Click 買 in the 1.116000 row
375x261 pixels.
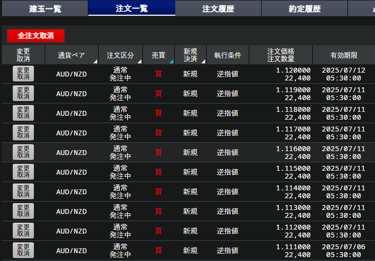(159, 152)
